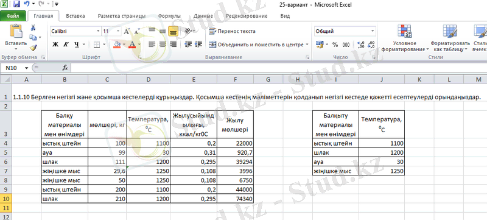This screenshot has height=220, width=487.
Task: Open the font size 11 dropdown
Action: [x=118, y=31]
